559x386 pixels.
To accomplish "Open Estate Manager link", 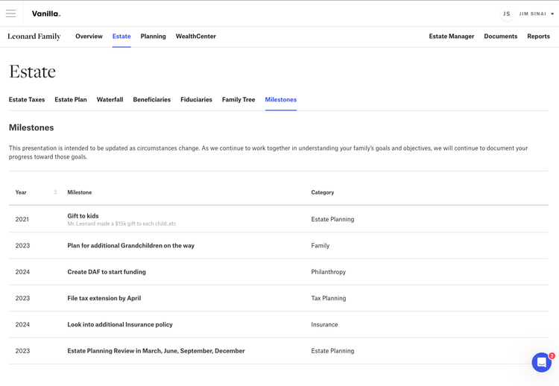I will point(452,37).
